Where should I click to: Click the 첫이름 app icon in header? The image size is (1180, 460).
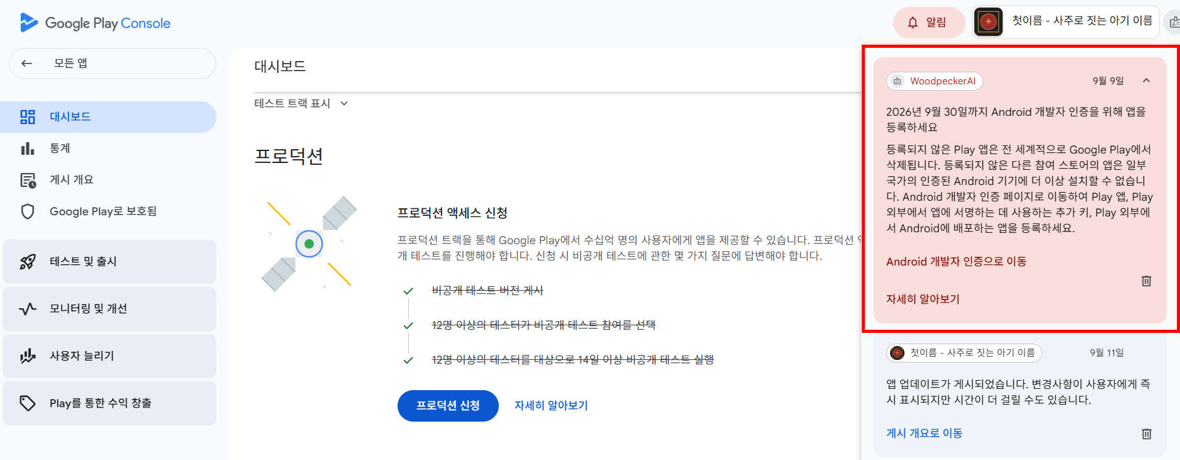988,22
